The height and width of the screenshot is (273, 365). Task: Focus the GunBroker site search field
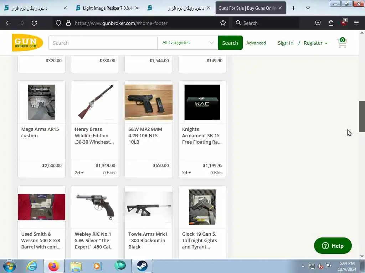point(103,43)
